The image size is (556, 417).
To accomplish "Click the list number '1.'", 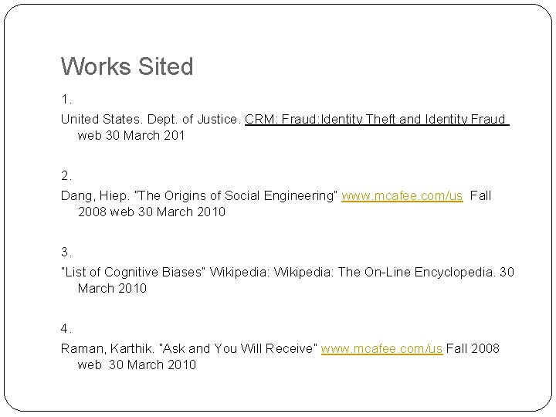I will click(x=66, y=100).
